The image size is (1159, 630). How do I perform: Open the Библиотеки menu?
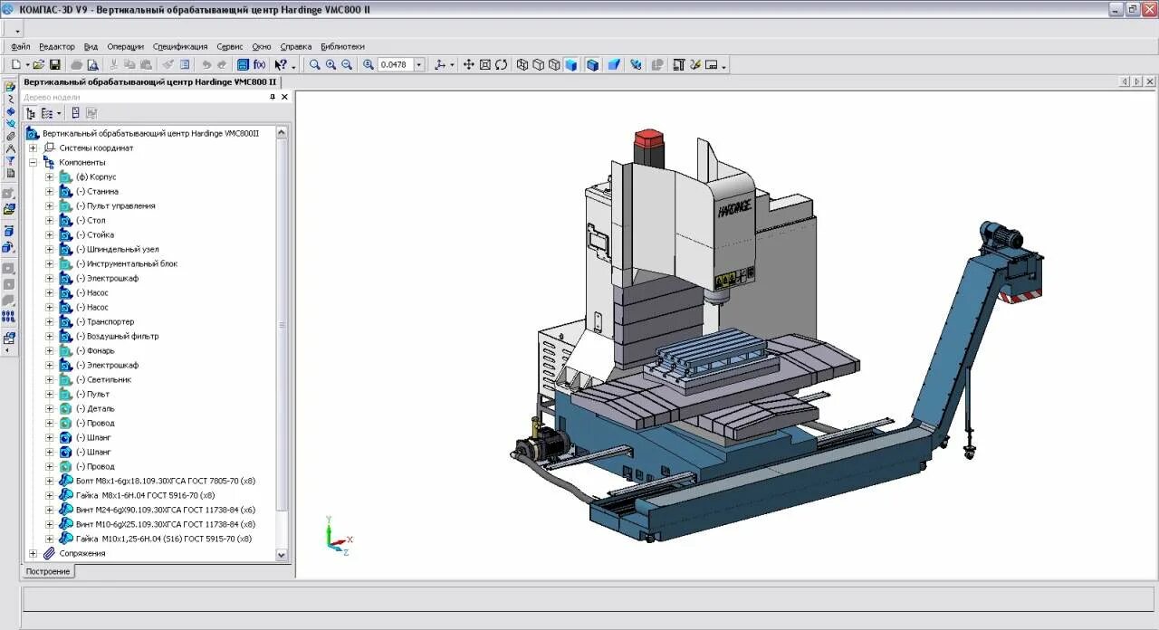[342, 46]
